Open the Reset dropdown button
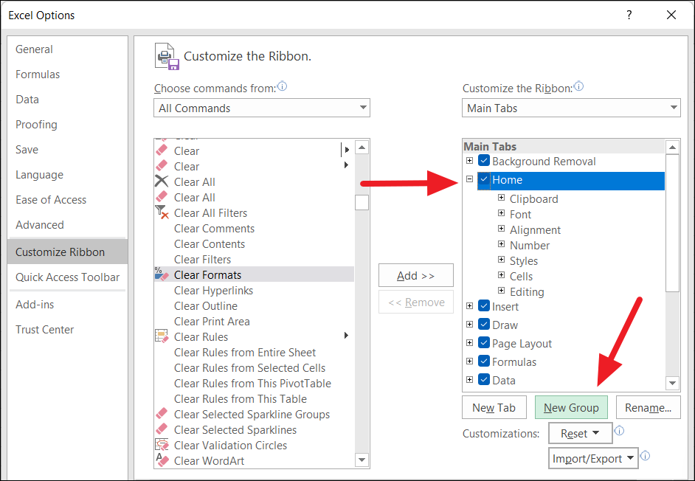The width and height of the screenshot is (695, 481). pyautogui.click(x=580, y=433)
